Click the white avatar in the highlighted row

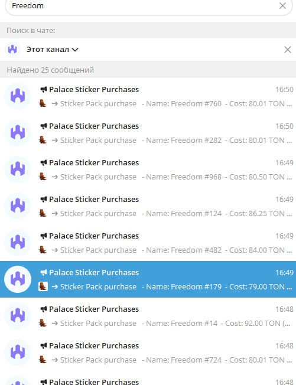point(18,279)
